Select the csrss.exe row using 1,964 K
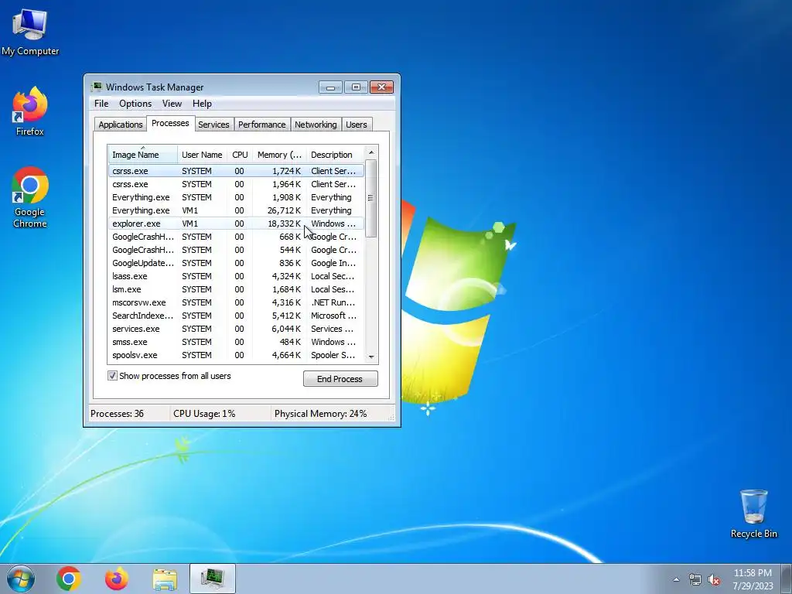792x594 pixels. pos(236,184)
